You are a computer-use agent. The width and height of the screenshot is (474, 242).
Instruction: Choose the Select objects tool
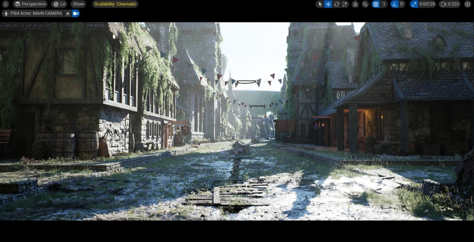point(320,4)
